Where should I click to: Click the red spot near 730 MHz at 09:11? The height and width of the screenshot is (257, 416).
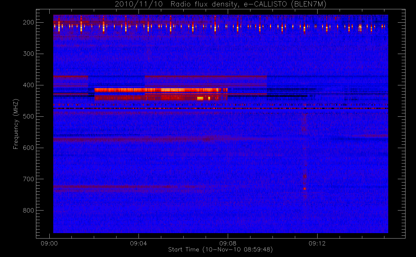point(305,189)
